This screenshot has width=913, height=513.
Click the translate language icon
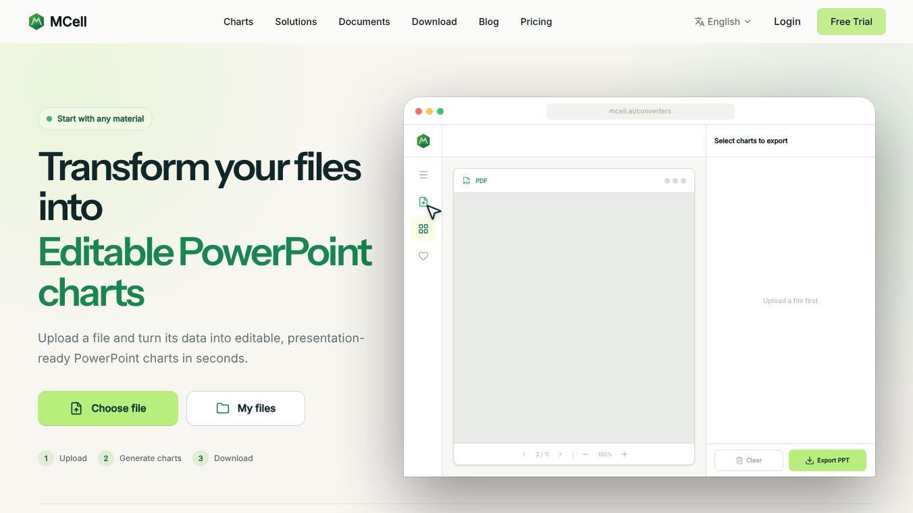(700, 22)
